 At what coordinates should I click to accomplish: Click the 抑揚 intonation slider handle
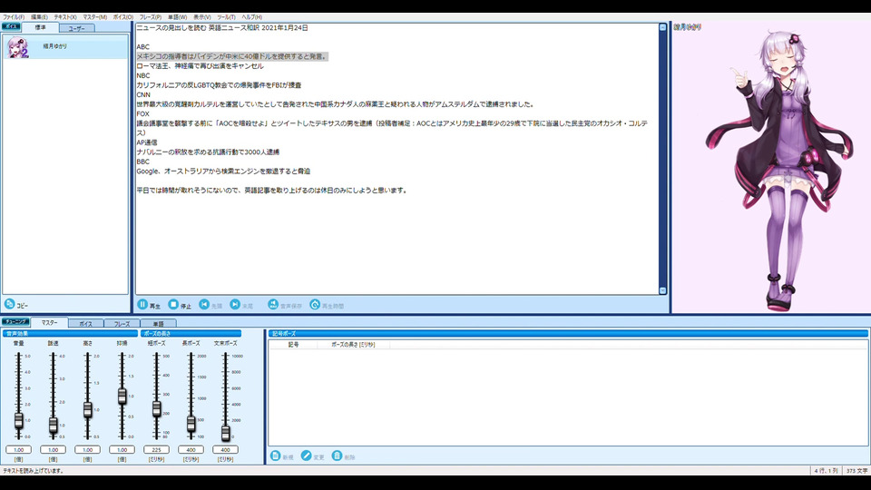point(122,396)
